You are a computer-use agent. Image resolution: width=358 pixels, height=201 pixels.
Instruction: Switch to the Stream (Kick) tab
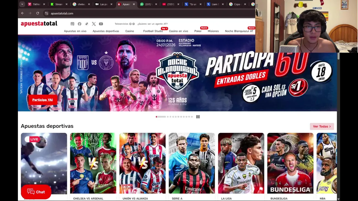(x=59, y=4)
